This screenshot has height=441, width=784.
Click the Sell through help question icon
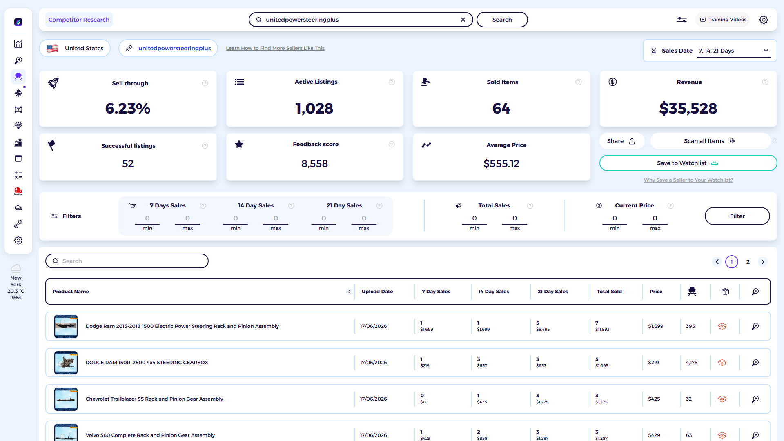point(205,83)
